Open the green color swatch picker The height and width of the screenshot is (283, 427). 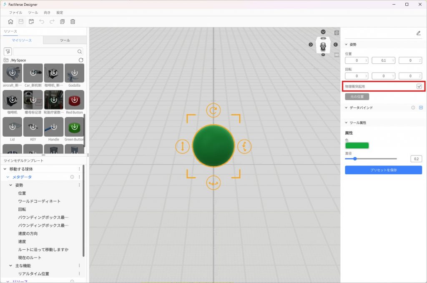click(x=357, y=145)
